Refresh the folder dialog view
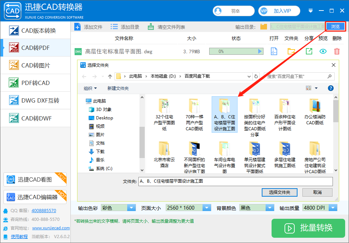Screen dimensions: 349x243 (256, 77)
